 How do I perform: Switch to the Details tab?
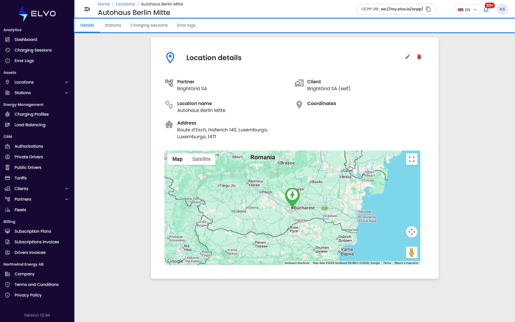tap(87, 25)
